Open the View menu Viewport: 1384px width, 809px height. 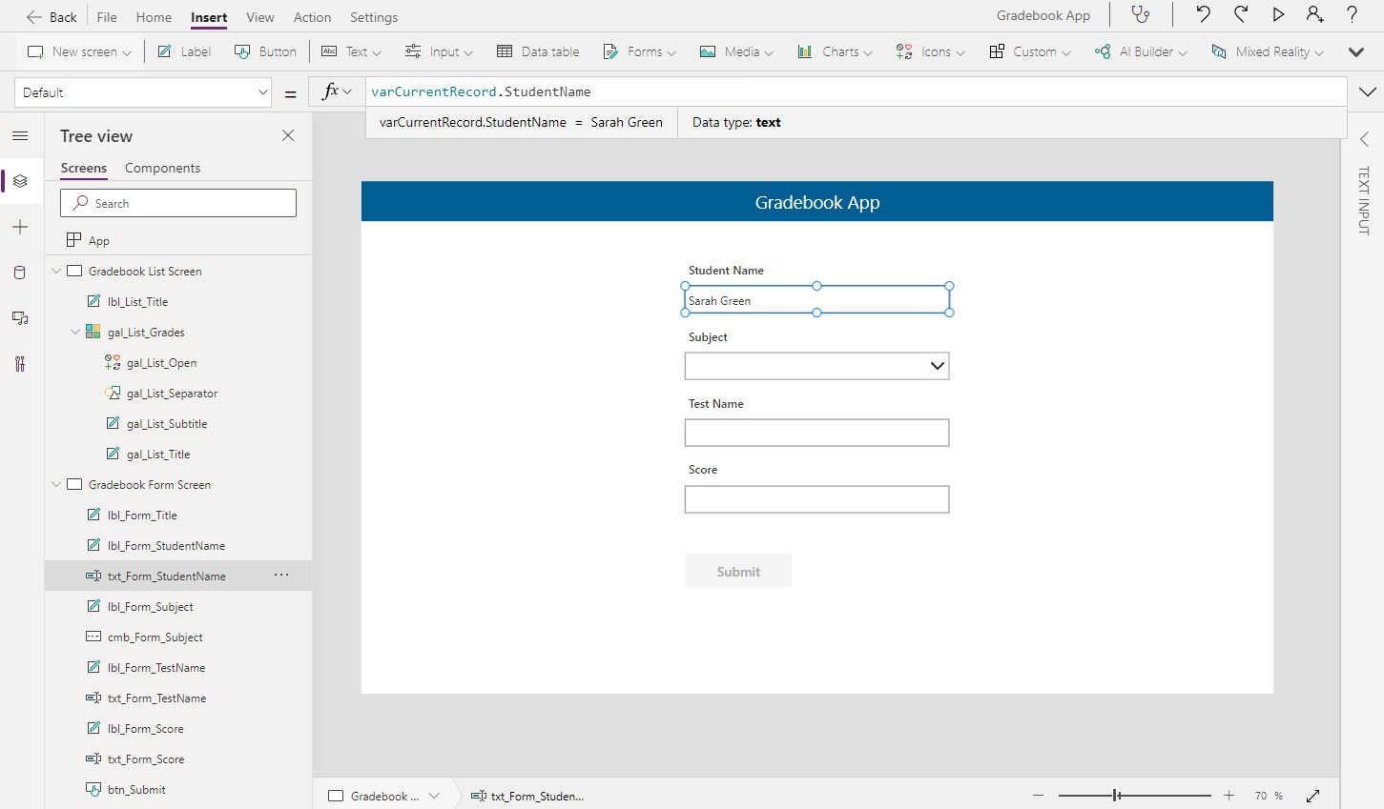[x=259, y=16]
